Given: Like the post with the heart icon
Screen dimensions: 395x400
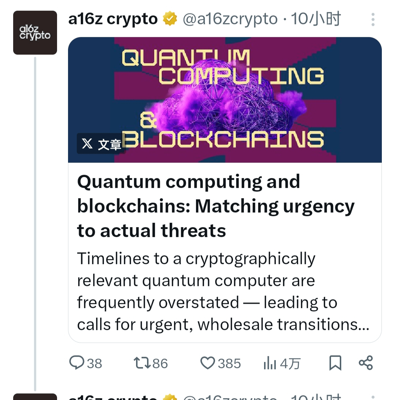Looking at the screenshot, I should [x=208, y=363].
